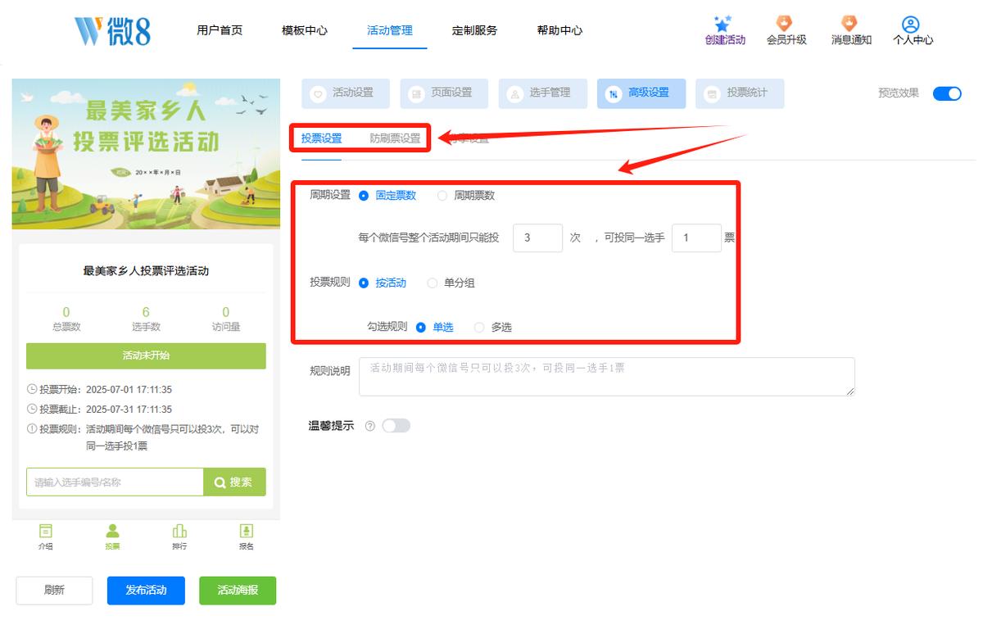Select the 周期票数 radio option
983x620 pixels.
(442, 196)
